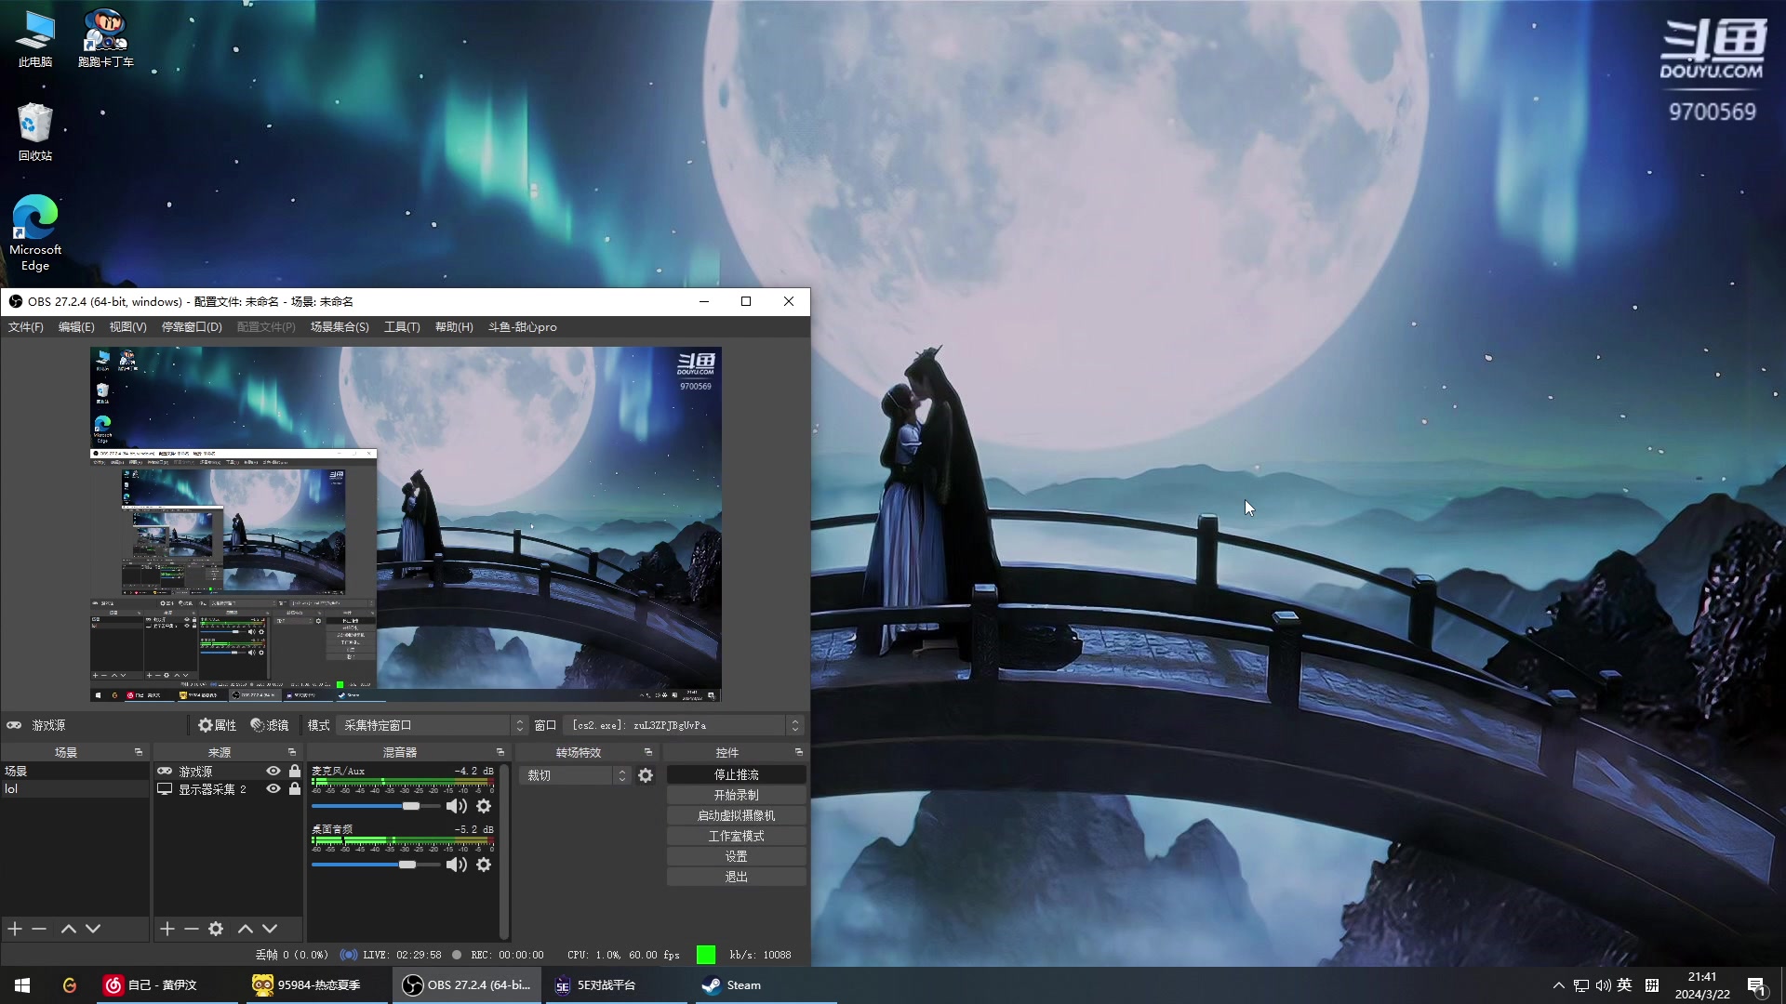Open the 工具(T) menu
The width and height of the screenshot is (1786, 1004).
402,327
